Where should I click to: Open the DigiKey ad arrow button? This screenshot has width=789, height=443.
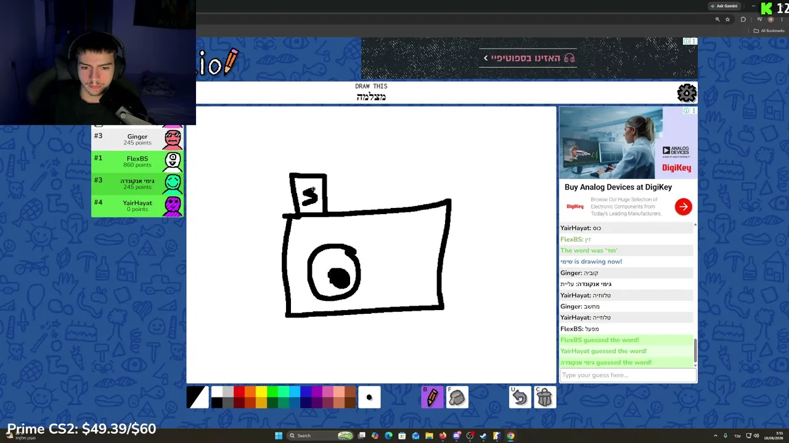(683, 207)
